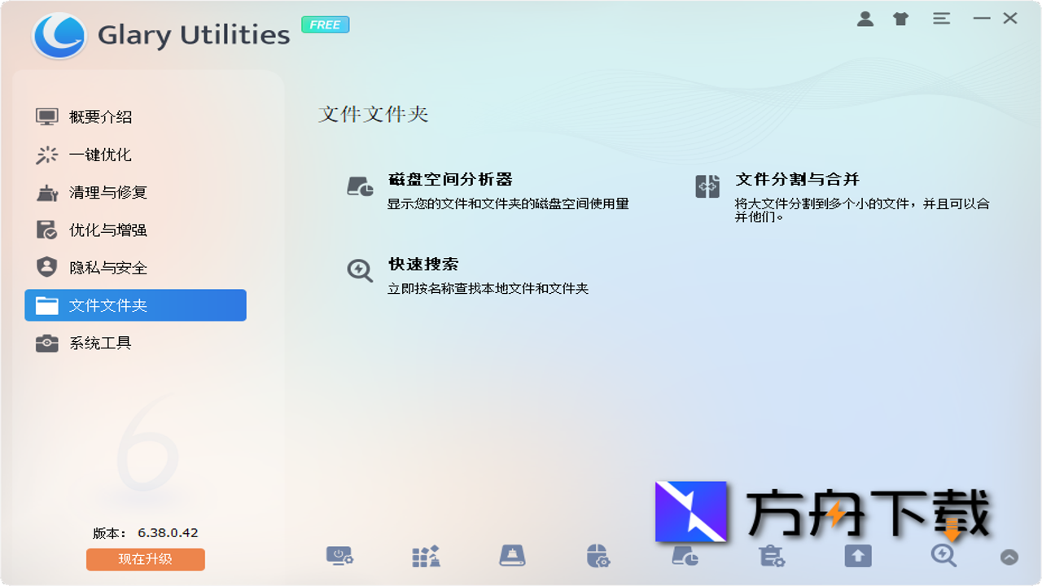Open the disk cleaner drive icon in the bottom toolbar
This screenshot has height=586, width=1042.
click(512, 556)
